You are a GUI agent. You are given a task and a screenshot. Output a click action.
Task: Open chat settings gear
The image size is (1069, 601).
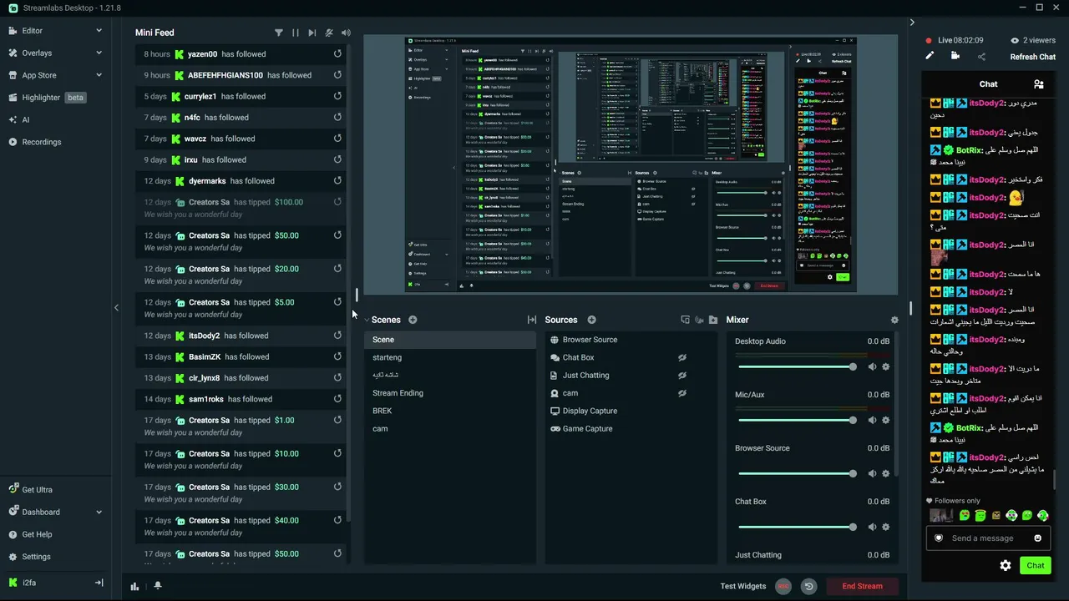pos(1006,565)
